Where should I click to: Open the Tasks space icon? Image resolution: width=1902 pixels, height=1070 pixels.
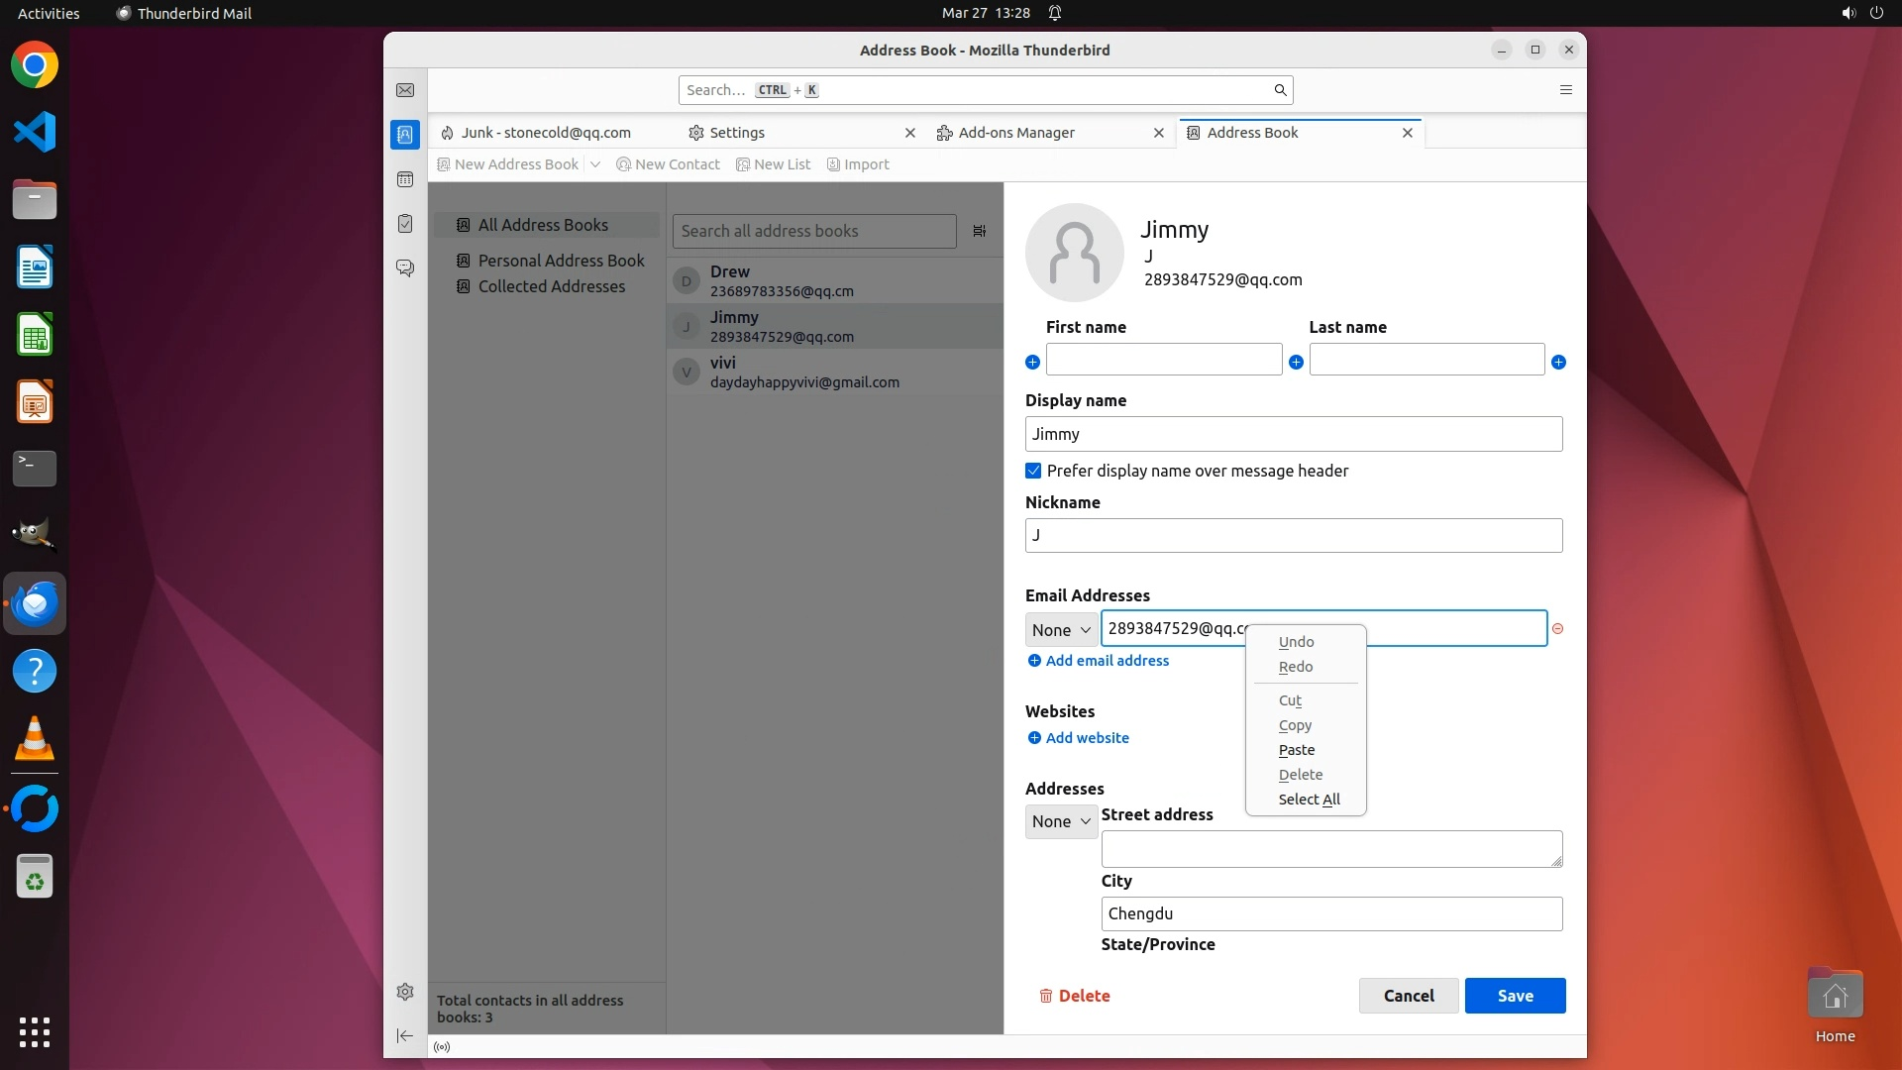(x=405, y=224)
